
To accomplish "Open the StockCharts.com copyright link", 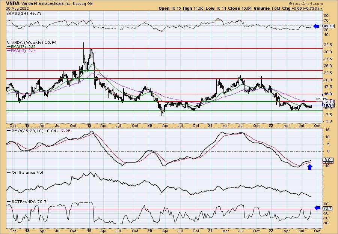I will click(x=306, y=3).
